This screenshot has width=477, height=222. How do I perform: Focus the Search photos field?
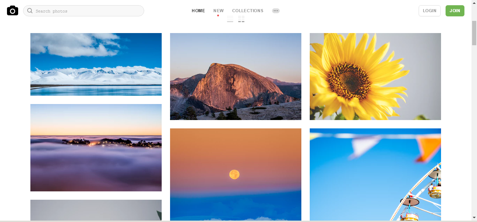[84, 11]
